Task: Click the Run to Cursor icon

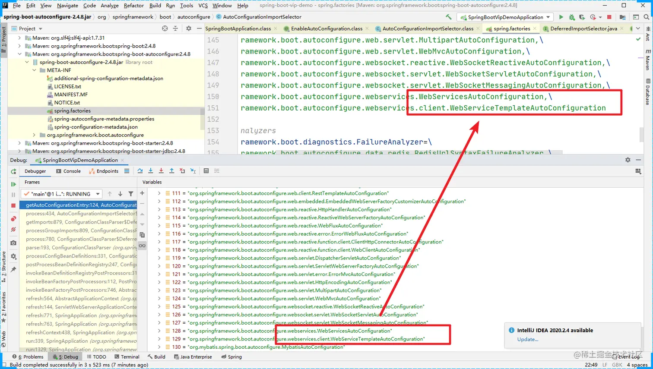Action: (x=193, y=171)
